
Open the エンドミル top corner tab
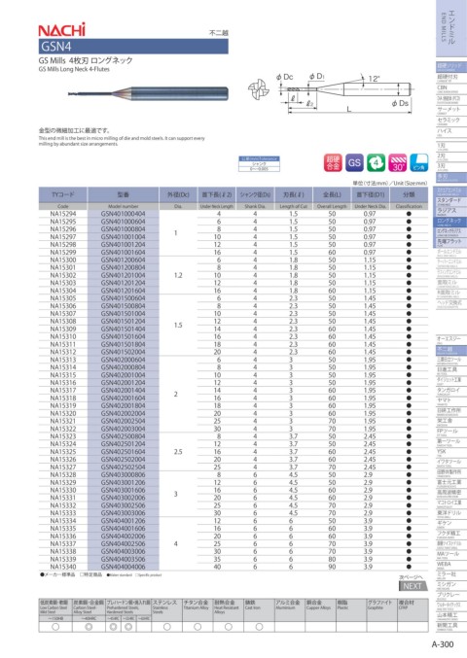tap(451, 27)
